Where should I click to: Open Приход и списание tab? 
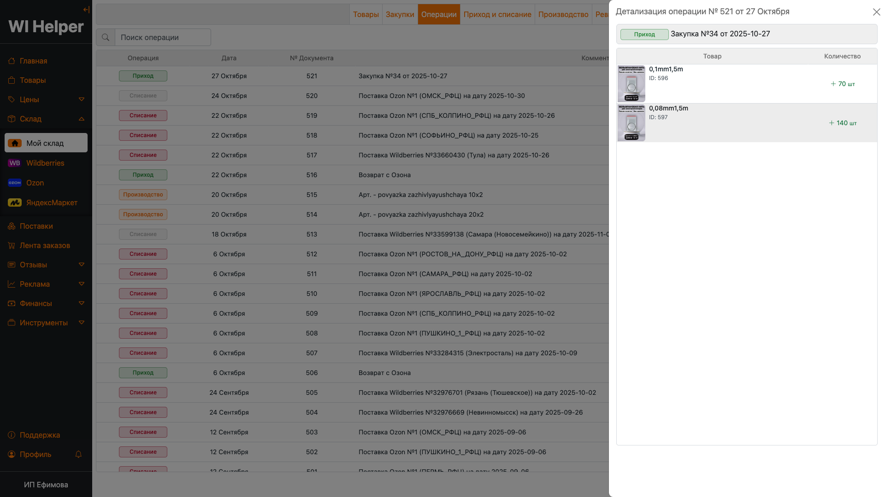coord(497,14)
